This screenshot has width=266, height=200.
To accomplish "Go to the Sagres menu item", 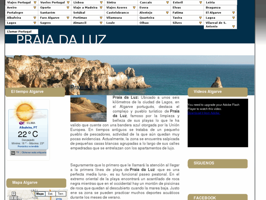I will 55,23.
